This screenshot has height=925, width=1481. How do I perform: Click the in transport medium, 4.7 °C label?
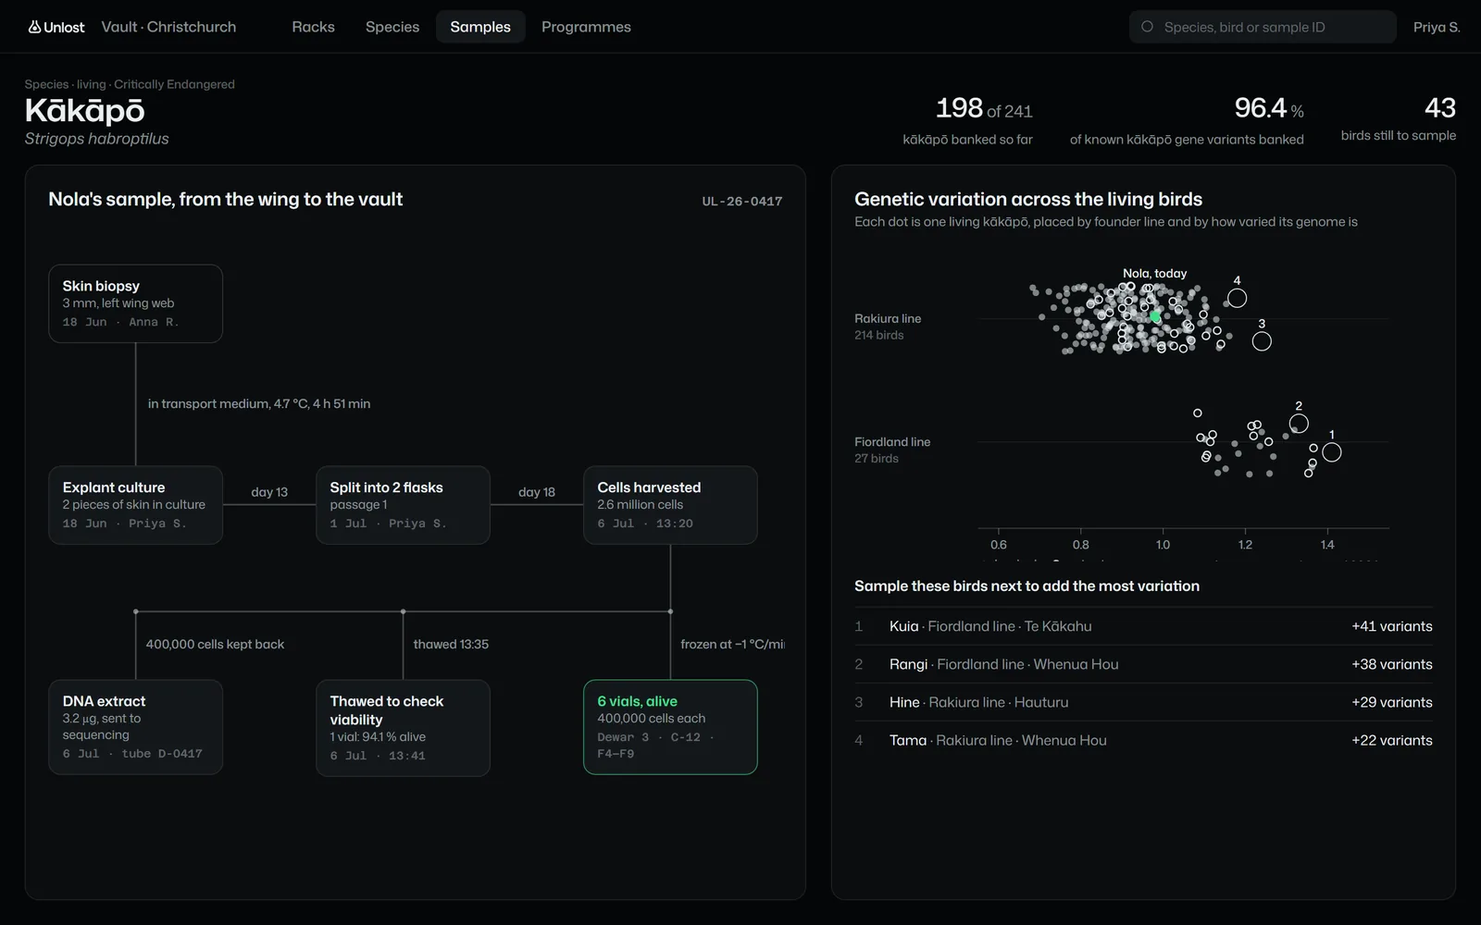tap(259, 403)
